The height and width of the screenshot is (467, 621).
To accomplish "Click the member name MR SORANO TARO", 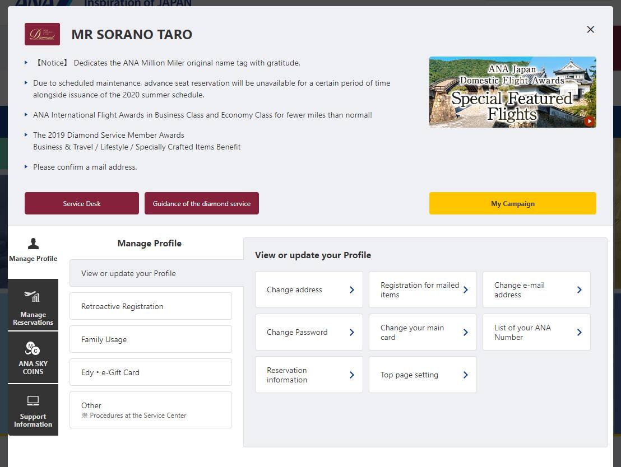I will (x=132, y=34).
